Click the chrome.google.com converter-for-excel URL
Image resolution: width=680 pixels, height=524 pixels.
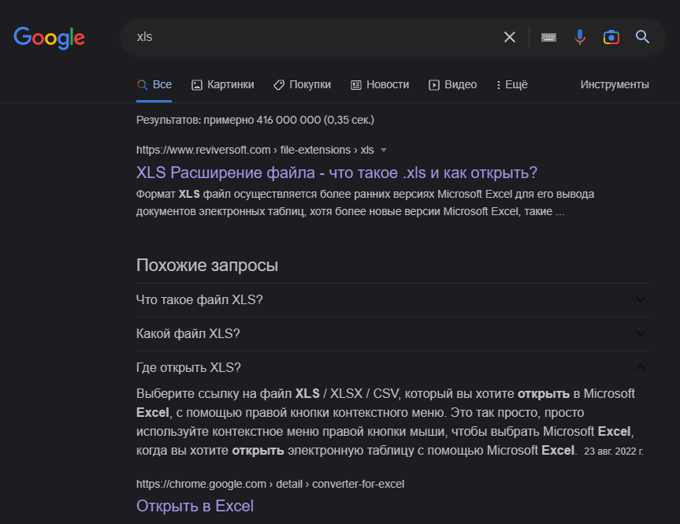click(x=270, y=484)
